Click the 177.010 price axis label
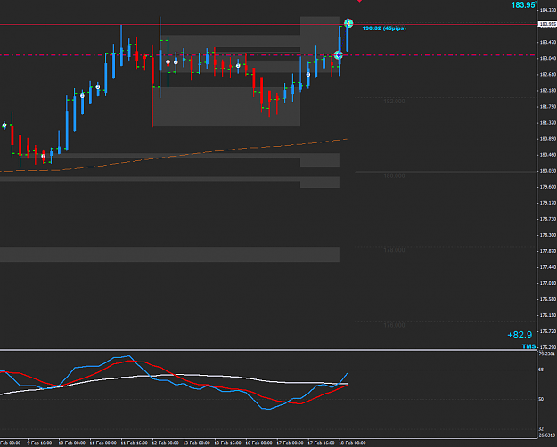This screenshot has height=447, width=557. pos(548,283)
